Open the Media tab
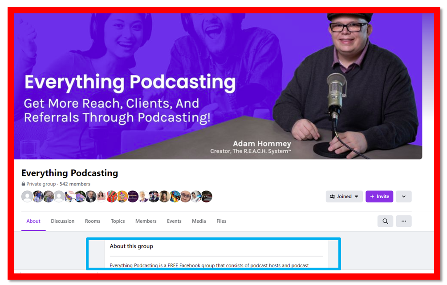 pos(199,221)
